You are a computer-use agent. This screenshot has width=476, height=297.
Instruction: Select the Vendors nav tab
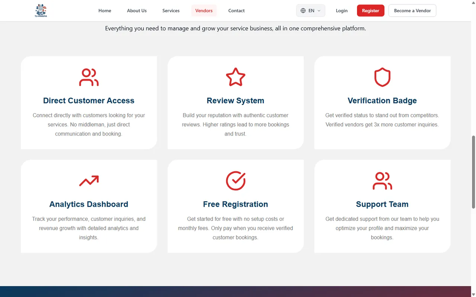coord(204,11)
